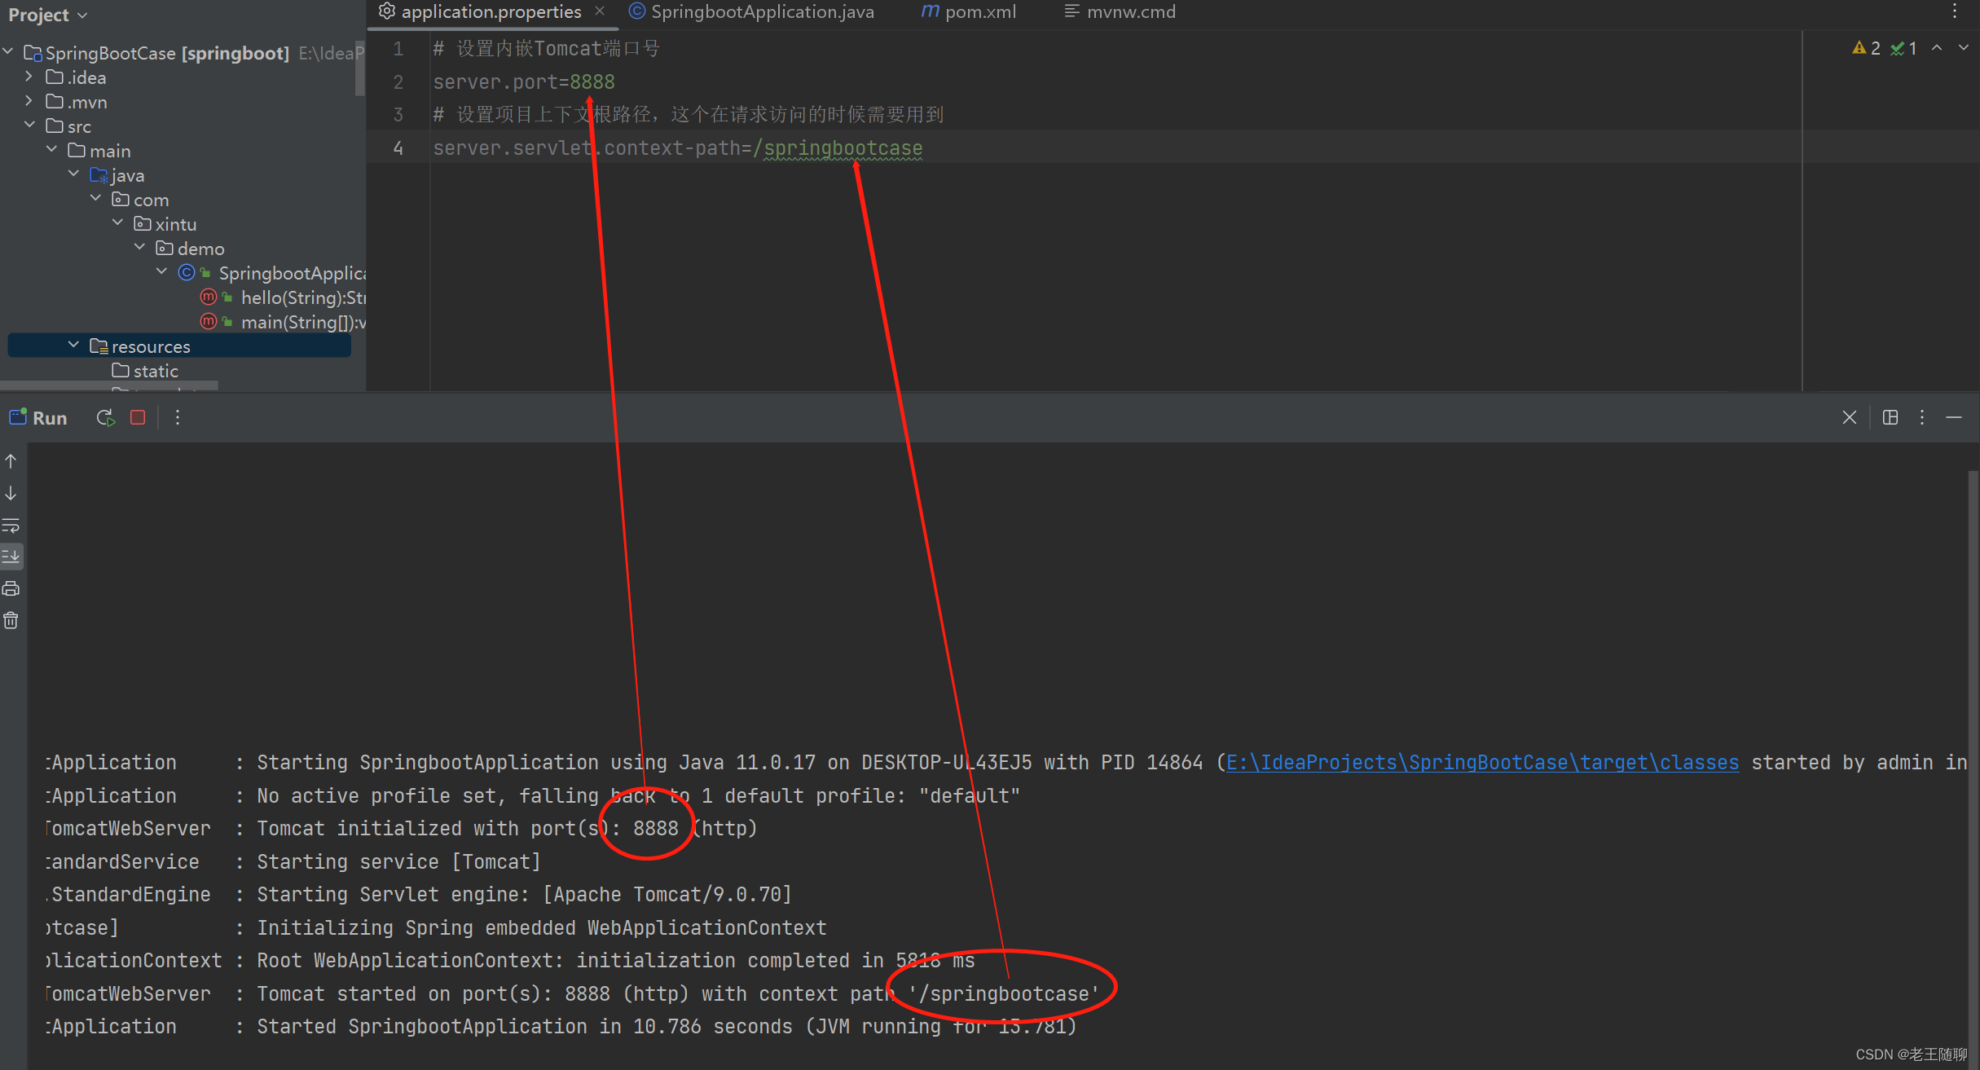This screenshot has width=1980, height=1070.
Task: Collapse the com package
Action: pyautogui.click(x=95, y=199)
